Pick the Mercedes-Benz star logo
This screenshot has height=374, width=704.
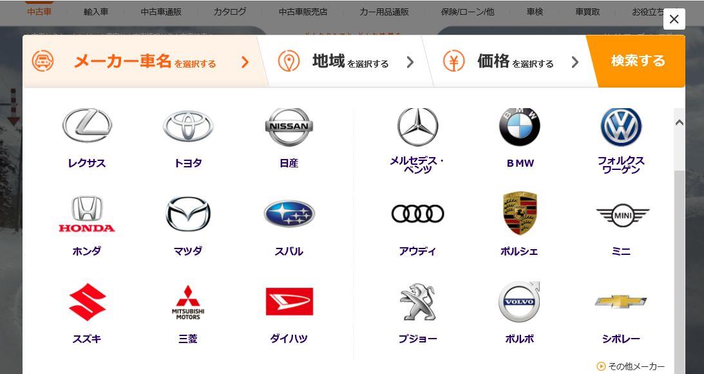417,127
